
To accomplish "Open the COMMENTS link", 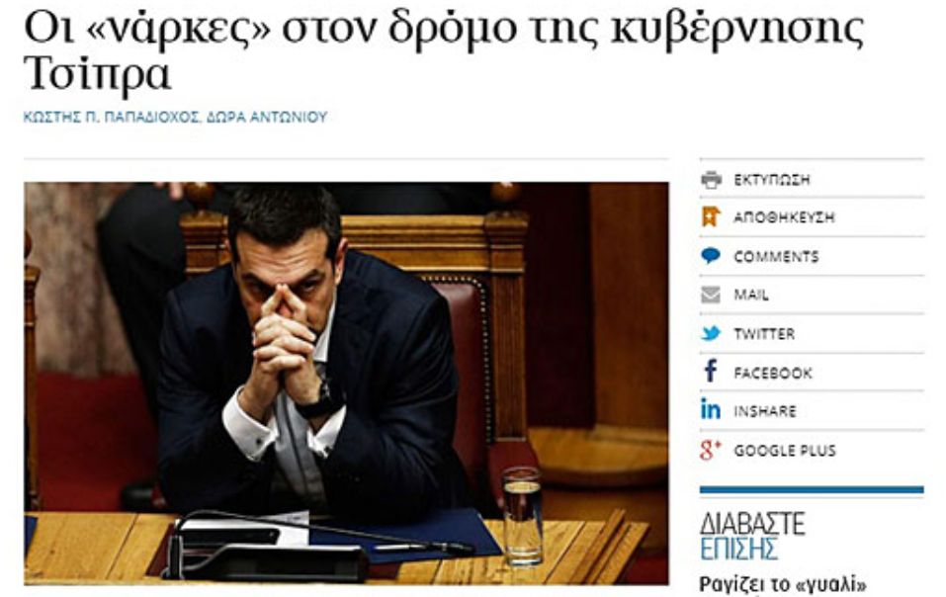I will (x=776, y=257).
